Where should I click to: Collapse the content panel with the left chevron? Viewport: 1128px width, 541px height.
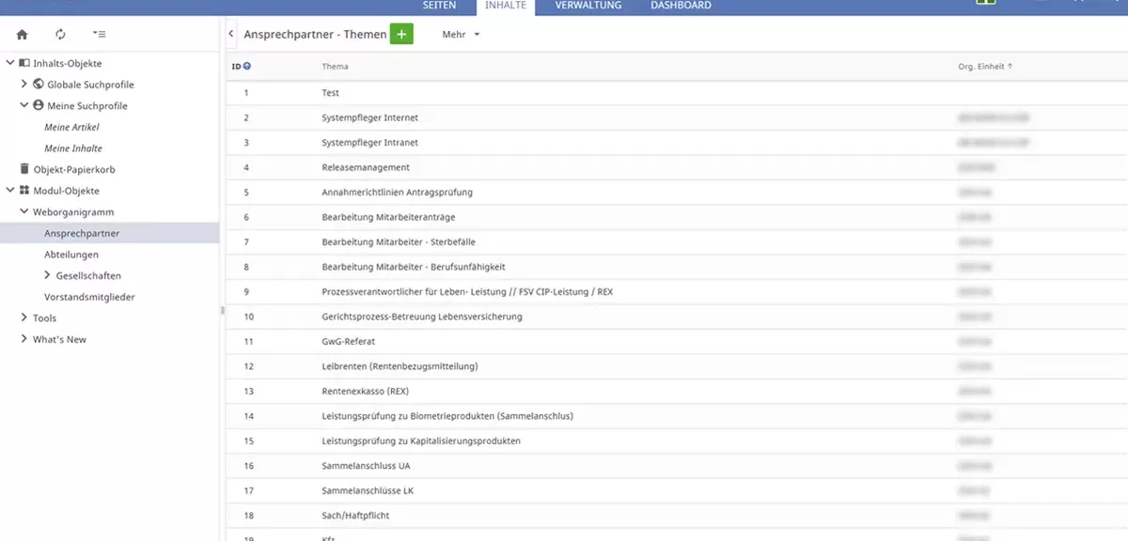[230, 32]
